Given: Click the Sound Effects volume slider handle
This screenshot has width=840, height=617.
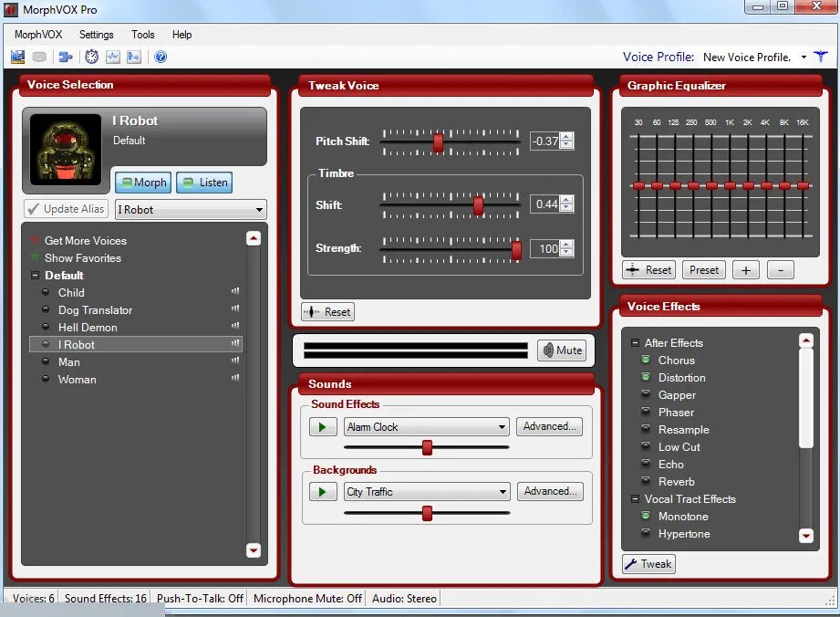Looking at the screenshot, I should pos(427,447).
